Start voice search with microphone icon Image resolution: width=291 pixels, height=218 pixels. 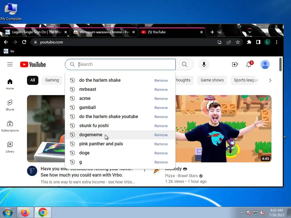(204, 64)
